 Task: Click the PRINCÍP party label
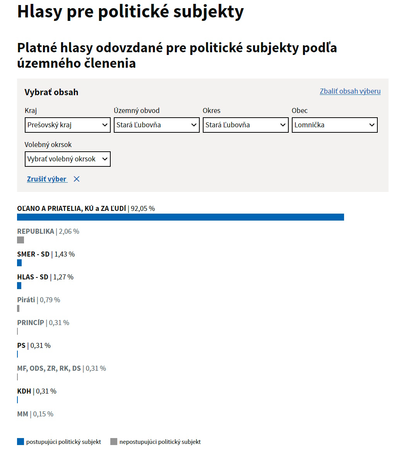31,323
